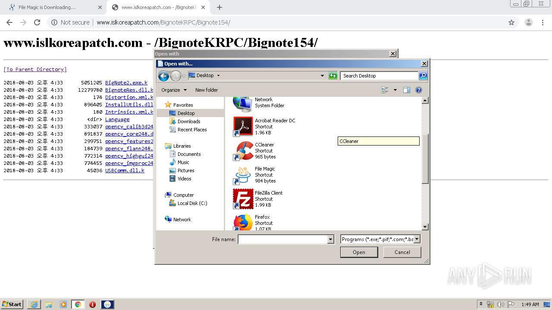
Task: Click the file list scrollbar up arrow
Action: pos(425,100)
